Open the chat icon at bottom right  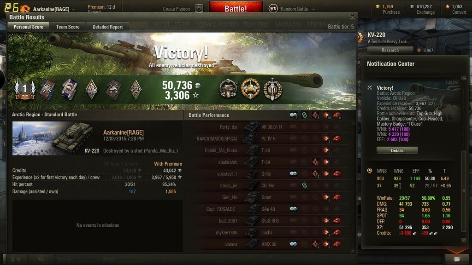click(457, 259)
